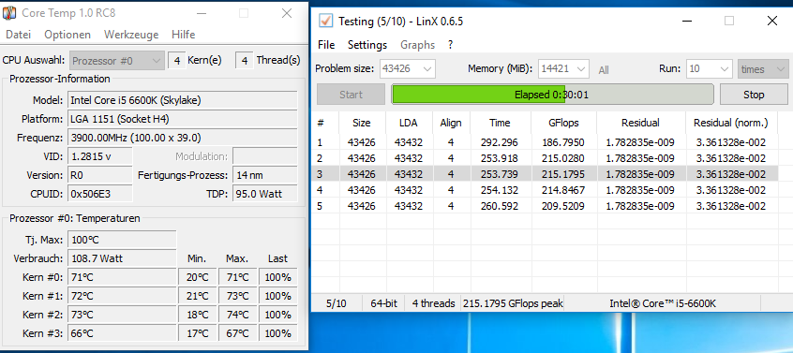This screenshot has width=793, height=353.
Task: Click the TDP value 95.0 Watt
Action: [x=265, y=194]
